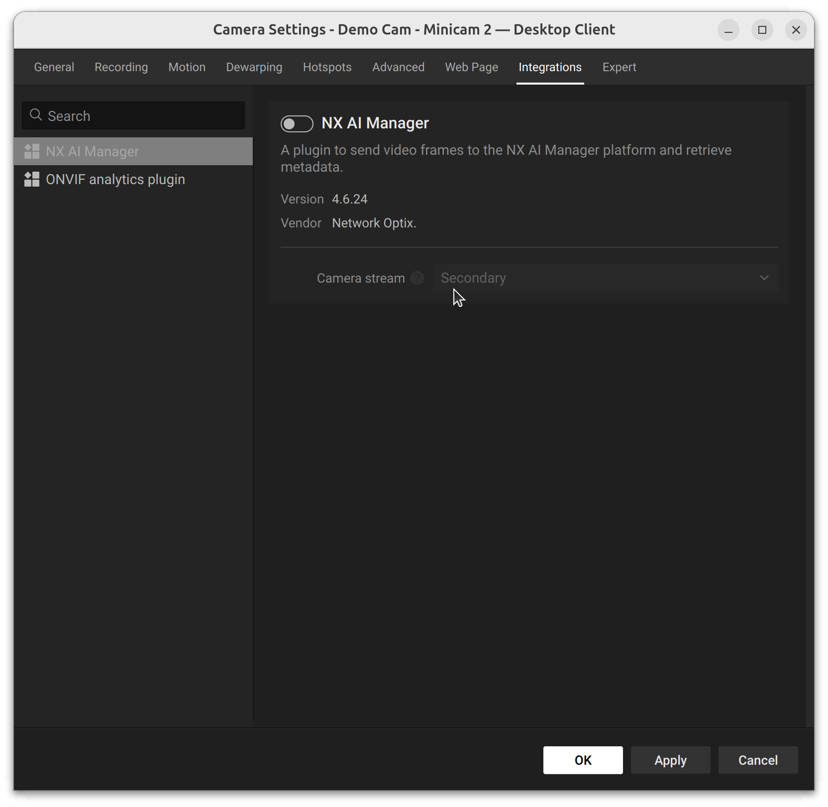This screenshot has height=807, width=828.
Task: Click Apply to save settings
Action: (670, 760)
